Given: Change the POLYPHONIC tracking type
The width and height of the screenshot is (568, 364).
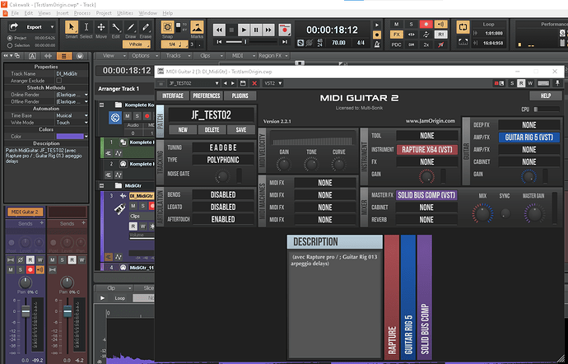Looking at the screenshot, I should click(x=223, y=160).
